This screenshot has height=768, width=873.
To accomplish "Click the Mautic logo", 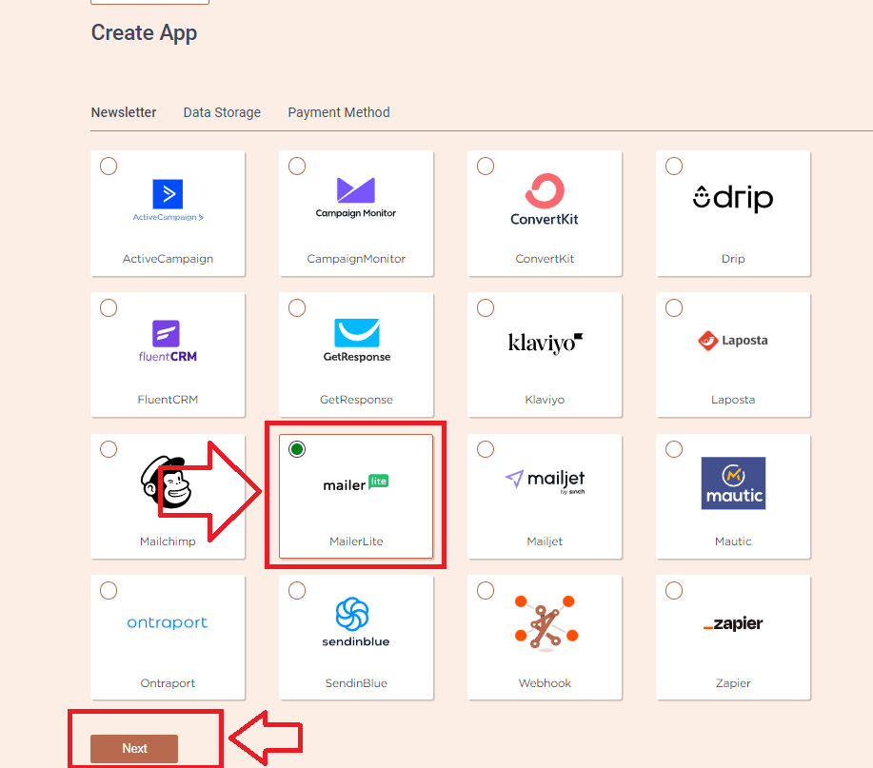I will point(733,483).
